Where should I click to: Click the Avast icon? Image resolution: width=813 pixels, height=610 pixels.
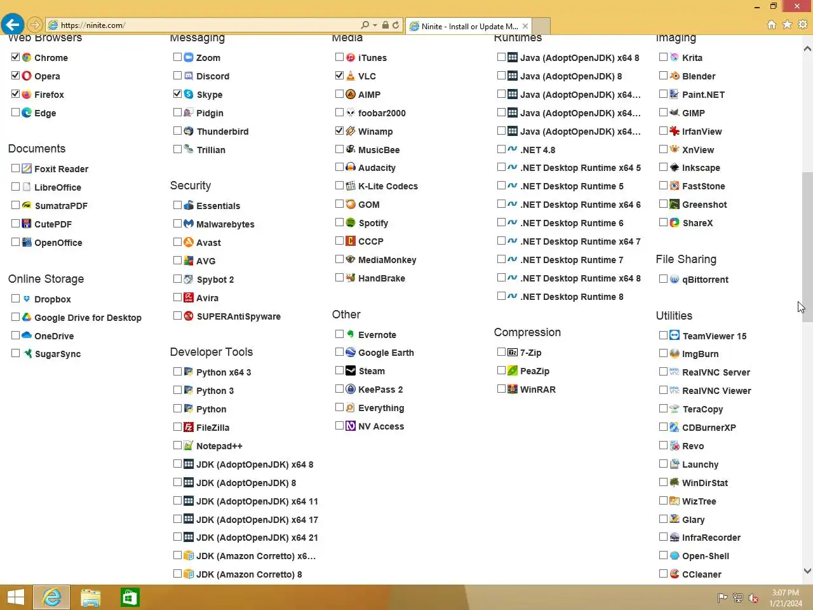click(x=189, y=242)
